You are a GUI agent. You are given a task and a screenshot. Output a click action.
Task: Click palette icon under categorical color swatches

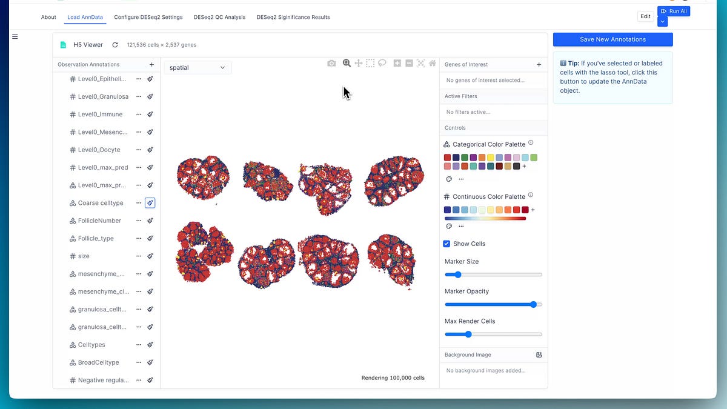click(x=449, y=179)
